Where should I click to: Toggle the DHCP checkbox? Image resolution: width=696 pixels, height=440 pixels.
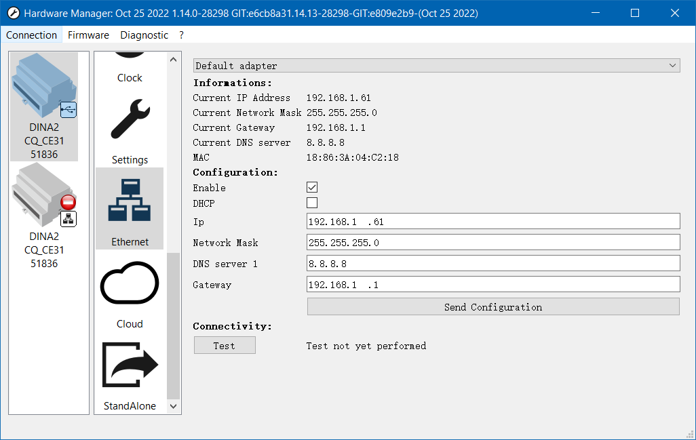coord(312,203)
